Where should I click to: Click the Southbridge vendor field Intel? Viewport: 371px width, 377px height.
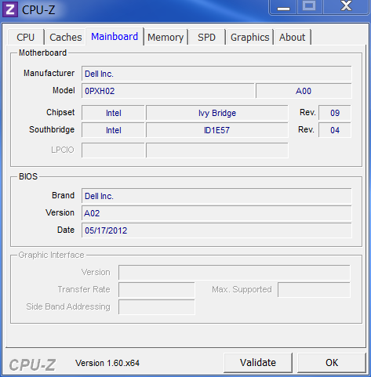[113, 130]
